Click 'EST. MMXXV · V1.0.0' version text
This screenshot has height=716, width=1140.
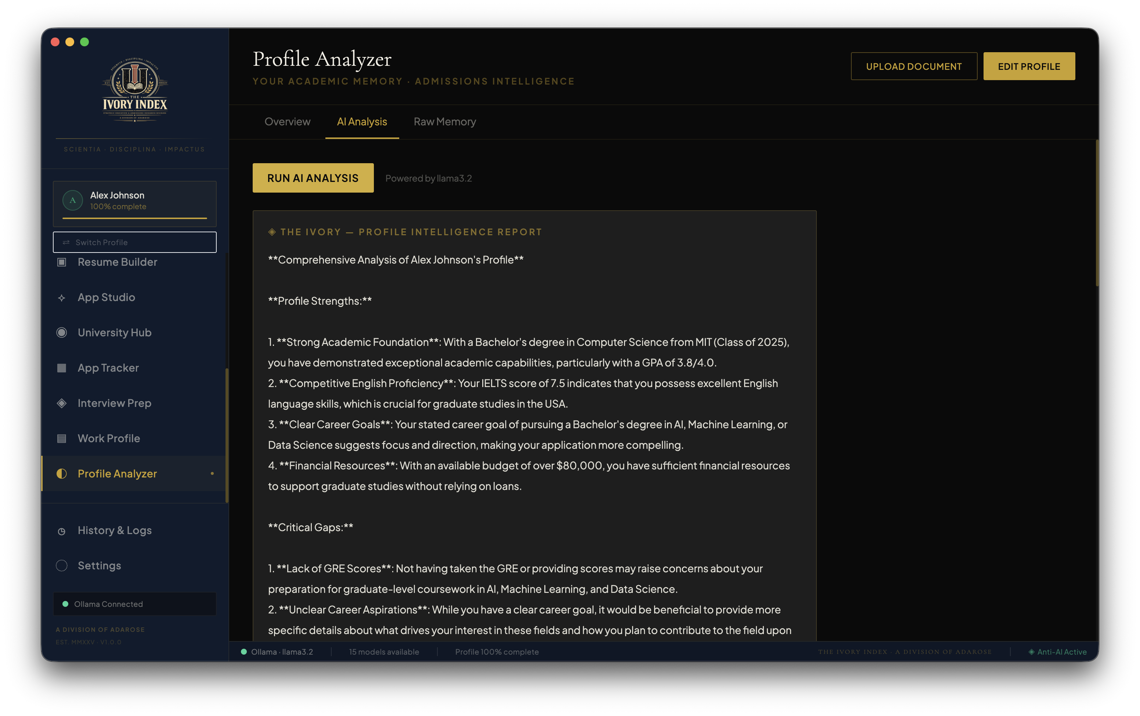click(x=89, y=642)
